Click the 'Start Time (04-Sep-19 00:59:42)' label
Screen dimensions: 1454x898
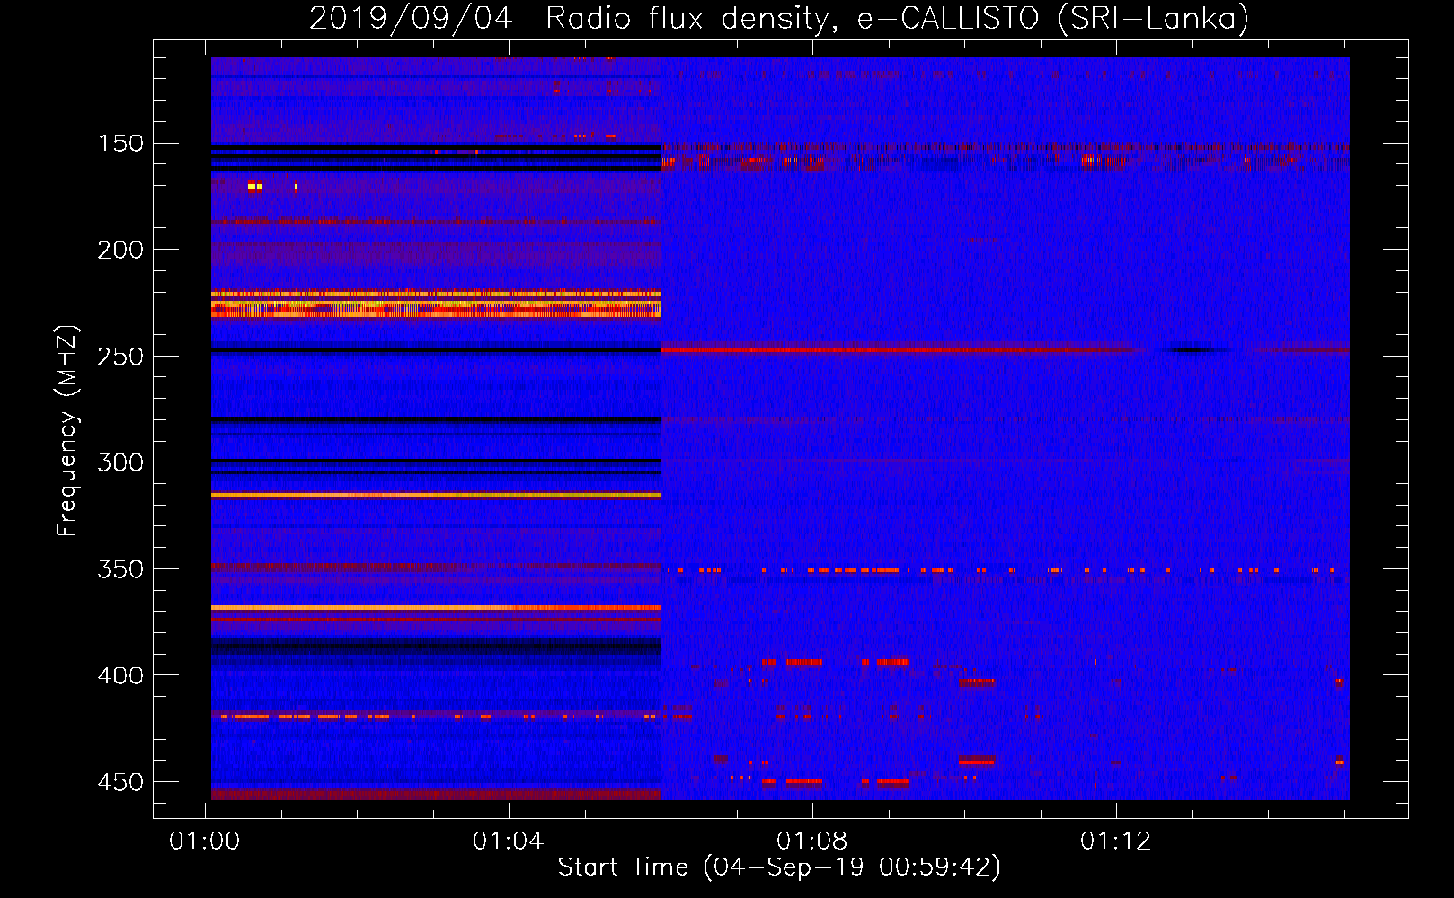tap(779, 867)
